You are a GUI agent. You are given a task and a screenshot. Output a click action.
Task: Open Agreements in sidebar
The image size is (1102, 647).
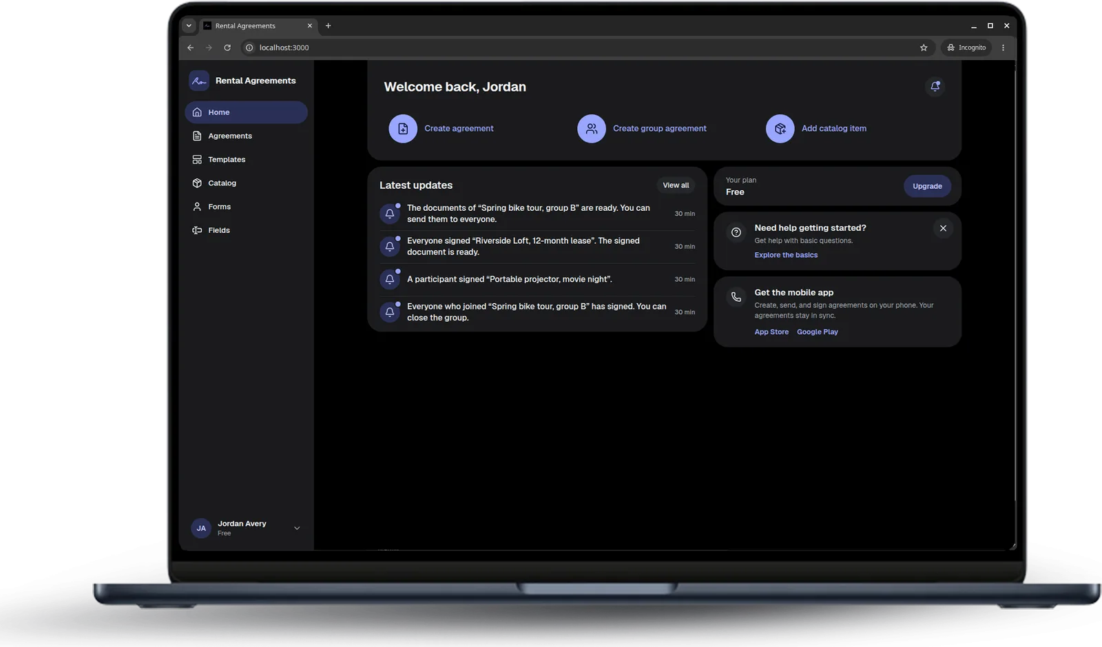(246, 136)
